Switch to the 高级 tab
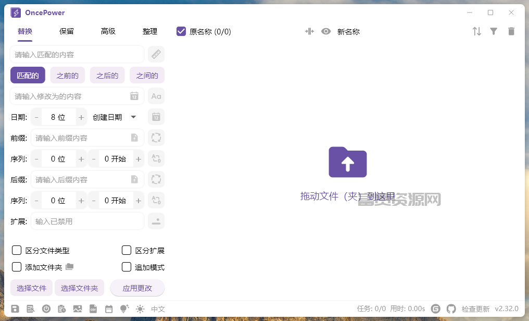The image size is (529, 321). [108, 31]
